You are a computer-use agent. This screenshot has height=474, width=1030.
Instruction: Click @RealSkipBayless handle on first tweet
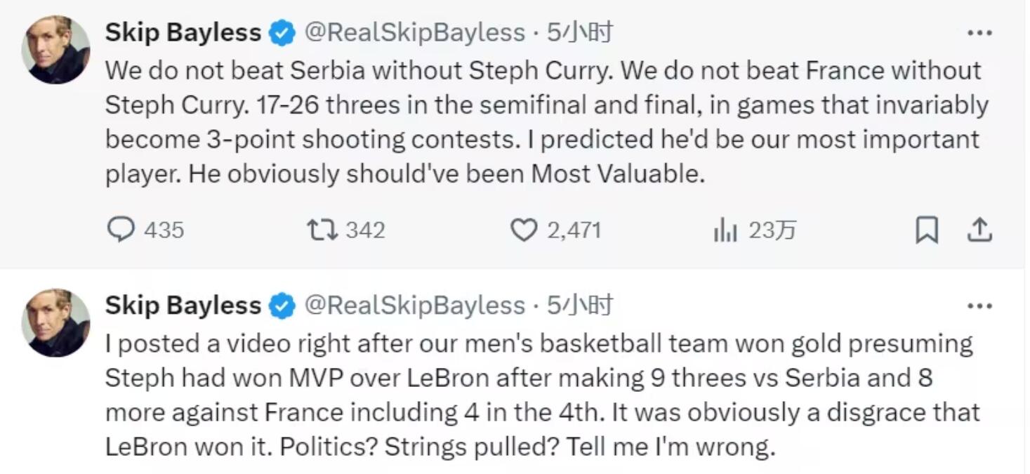[x=414, y=33]
